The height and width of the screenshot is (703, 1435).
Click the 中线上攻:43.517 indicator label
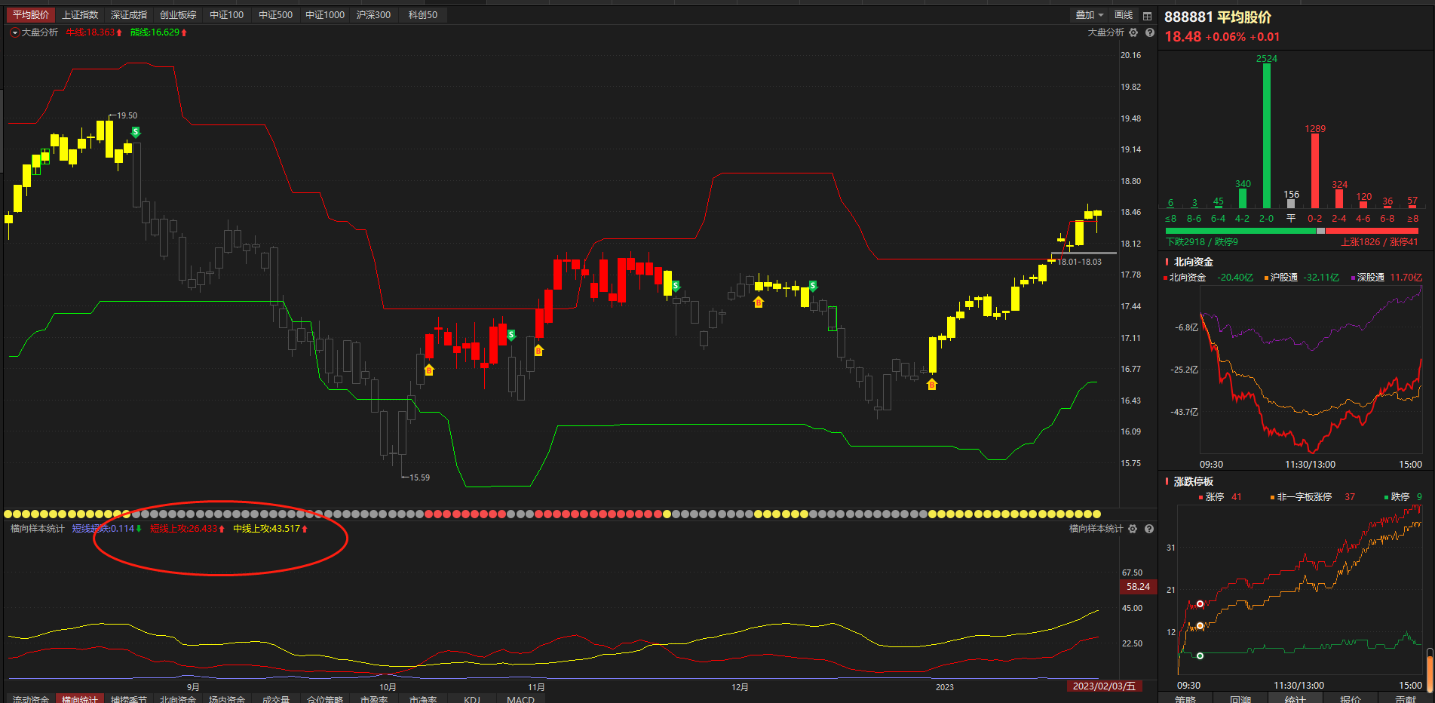pos(270,529)
